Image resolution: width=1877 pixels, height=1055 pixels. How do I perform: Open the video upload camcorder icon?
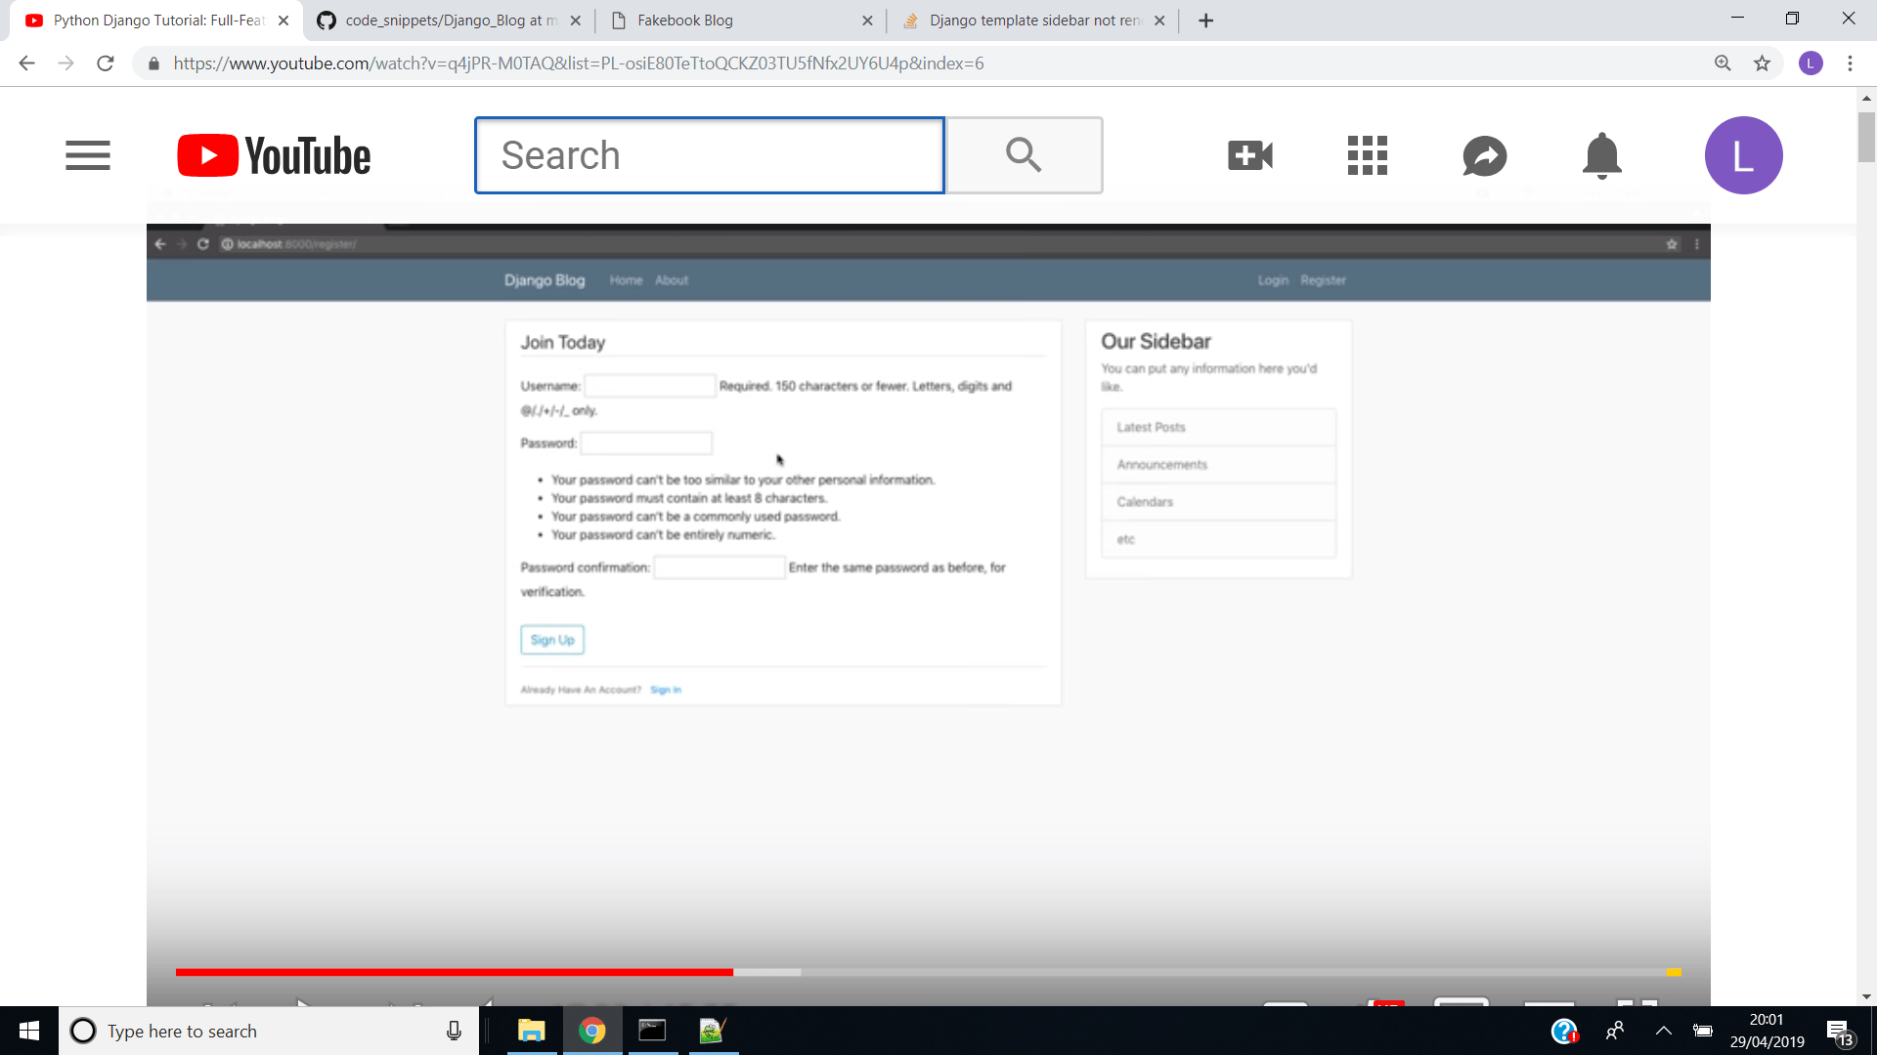pyautogui.click(x=1249, y=154)
